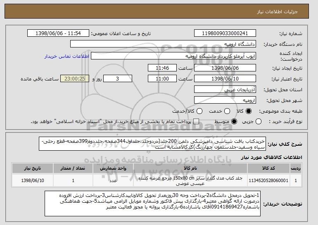Click the remaining time countdown 23:00:25
This screenshot has height=225, width=318.
click(75, 79)
